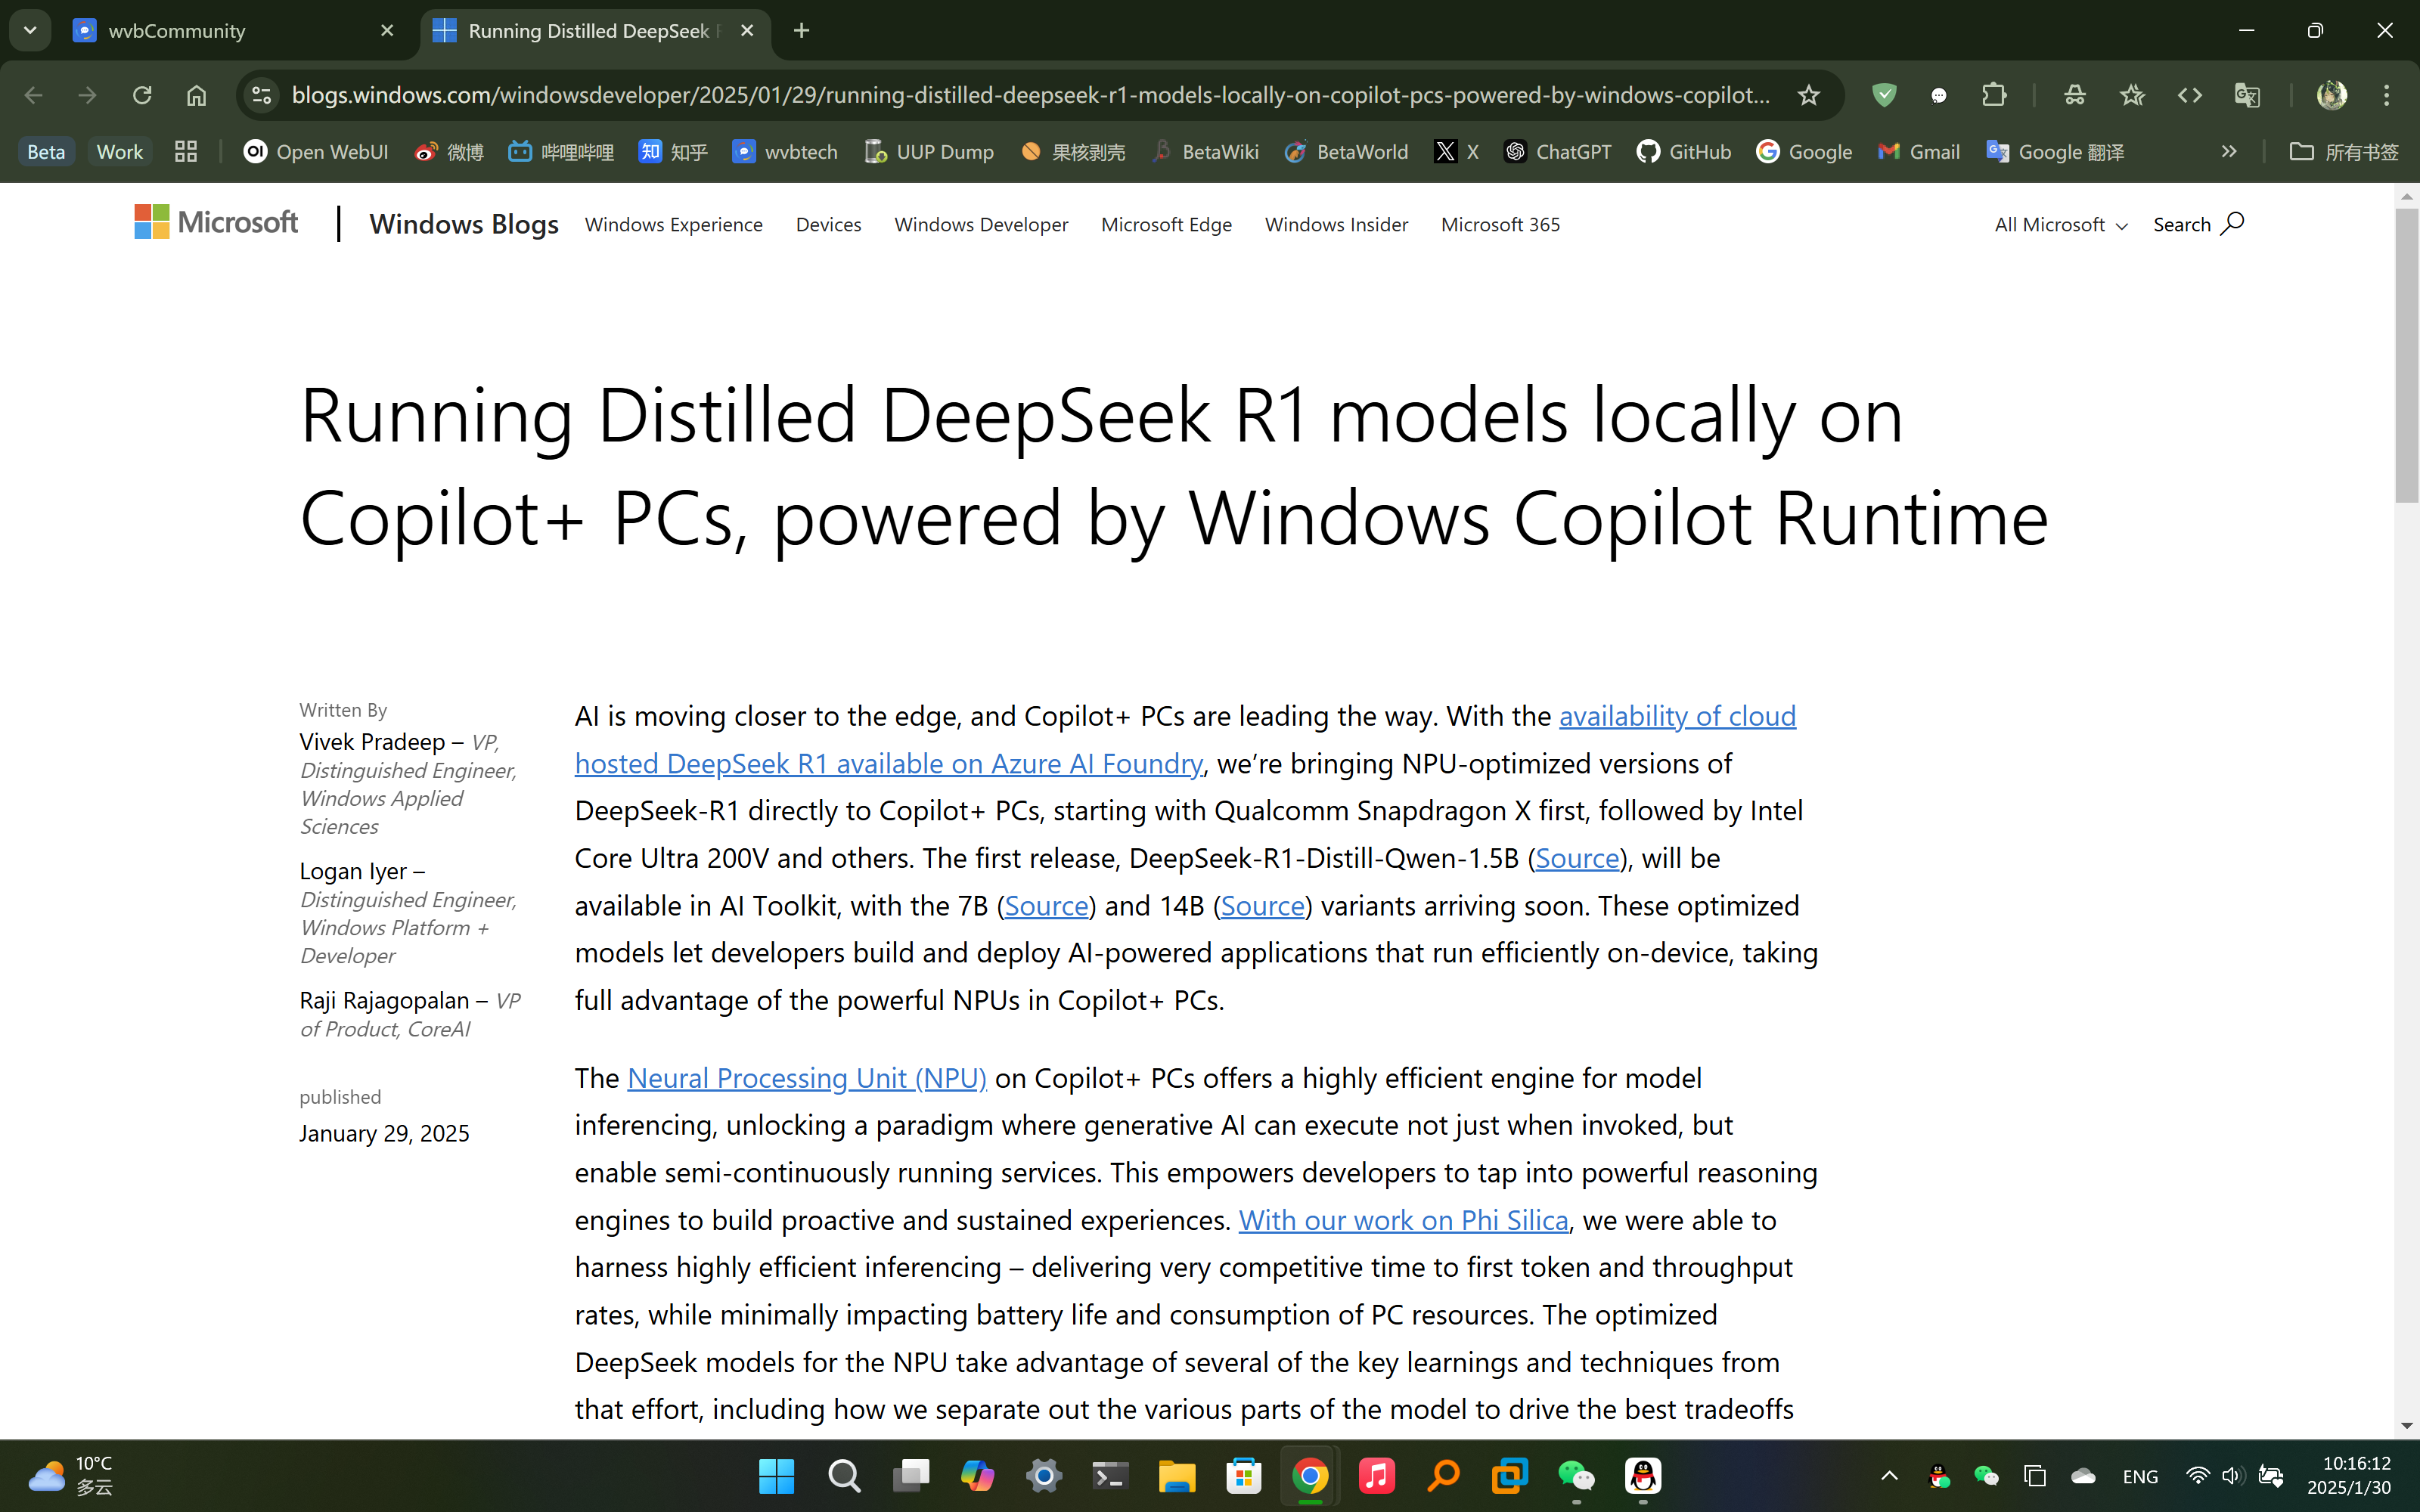Image resolution: width=2420 pixels, height=1512 pixels.
Task: Click the browser back arrow
Action: (33, 95)
